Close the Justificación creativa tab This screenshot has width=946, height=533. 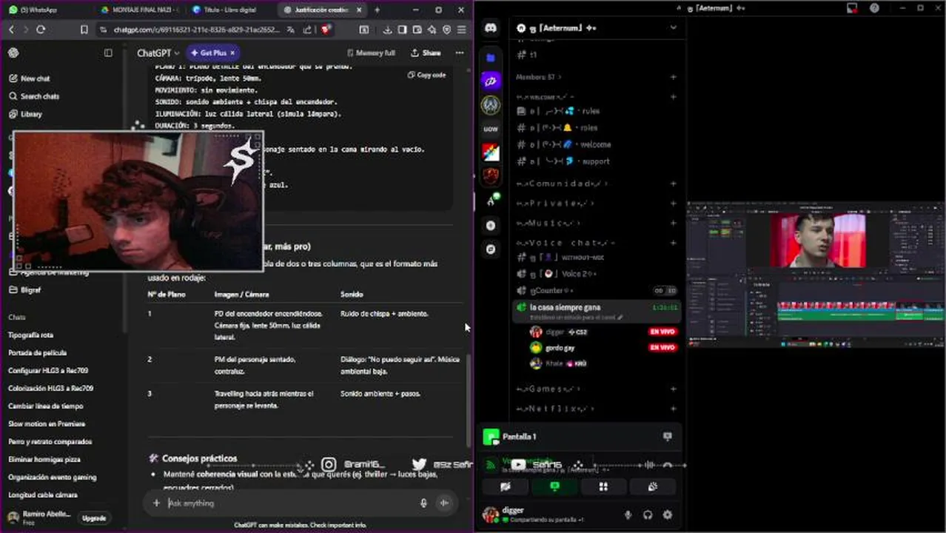[360, 10]
